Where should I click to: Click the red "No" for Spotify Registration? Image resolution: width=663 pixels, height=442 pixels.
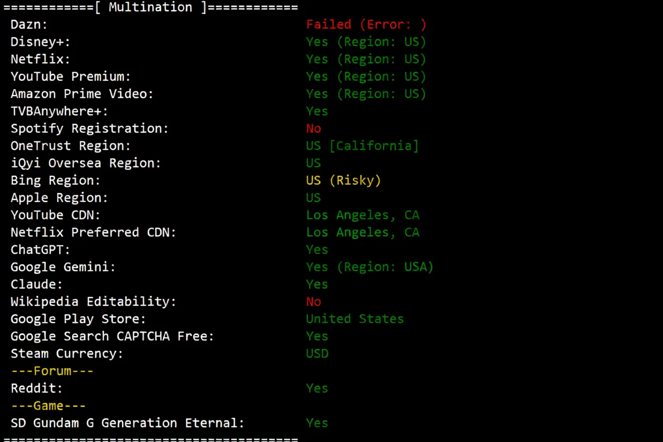pos(313,129)
